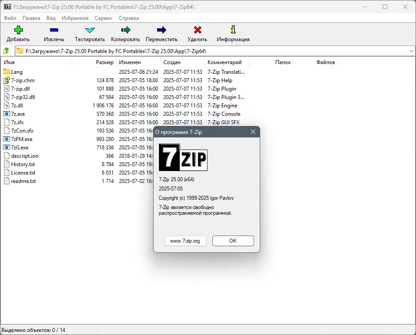
Task: Click the 7-zip.dll file icon
Action: tap(7, 88)
